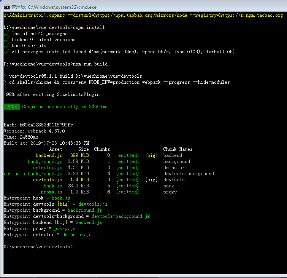Click the cmd.exe icon in title bar

click(6, 7)
